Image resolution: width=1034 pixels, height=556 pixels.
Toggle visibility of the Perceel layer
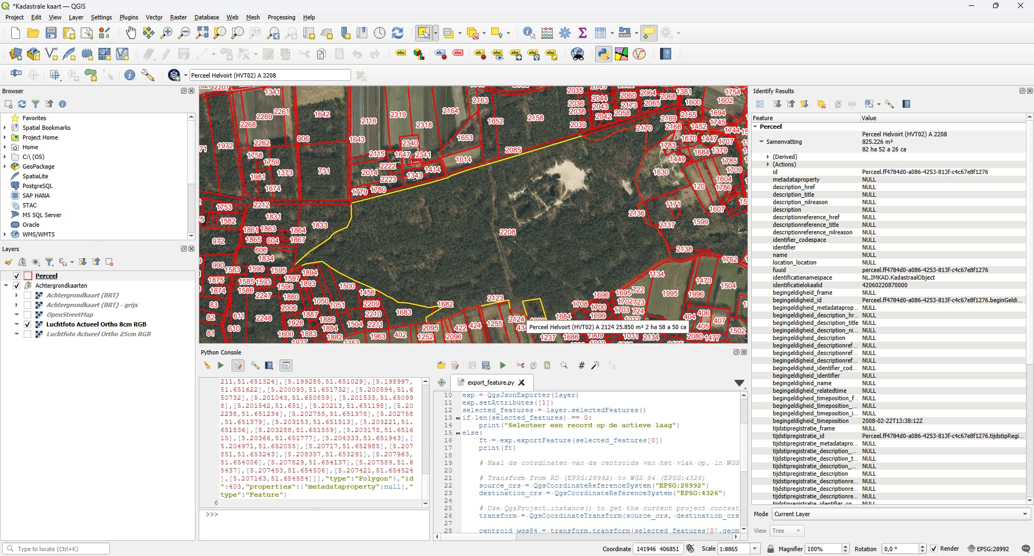pyautogui.click(x=17, y=276)
